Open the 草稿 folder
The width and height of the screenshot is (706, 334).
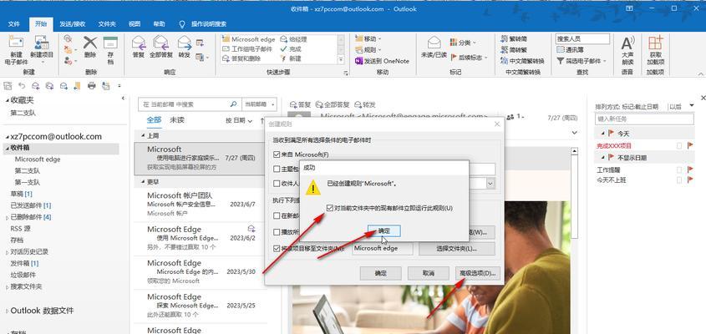tap(21, 194)
